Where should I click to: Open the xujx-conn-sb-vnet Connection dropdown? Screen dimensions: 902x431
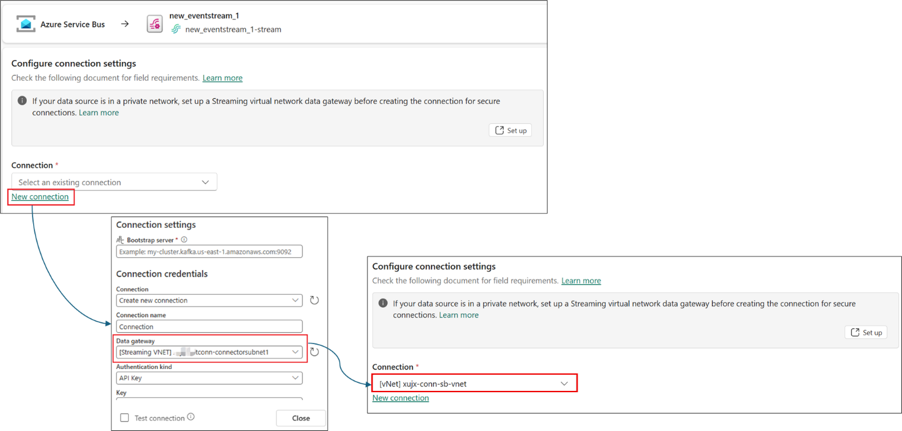pos(474,383)
